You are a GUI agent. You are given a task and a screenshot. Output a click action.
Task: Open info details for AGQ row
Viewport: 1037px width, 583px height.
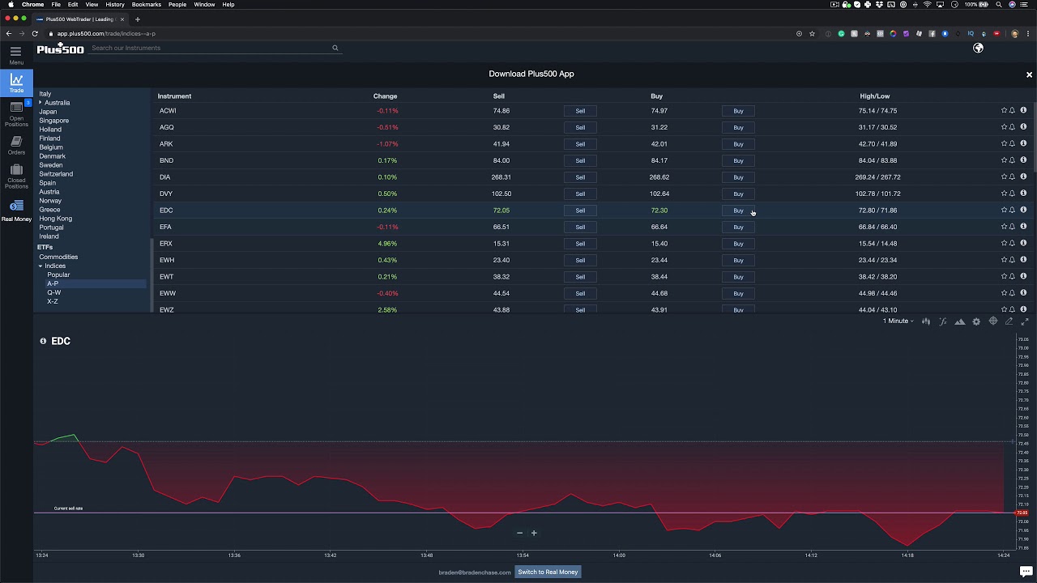pos(1023,127)
